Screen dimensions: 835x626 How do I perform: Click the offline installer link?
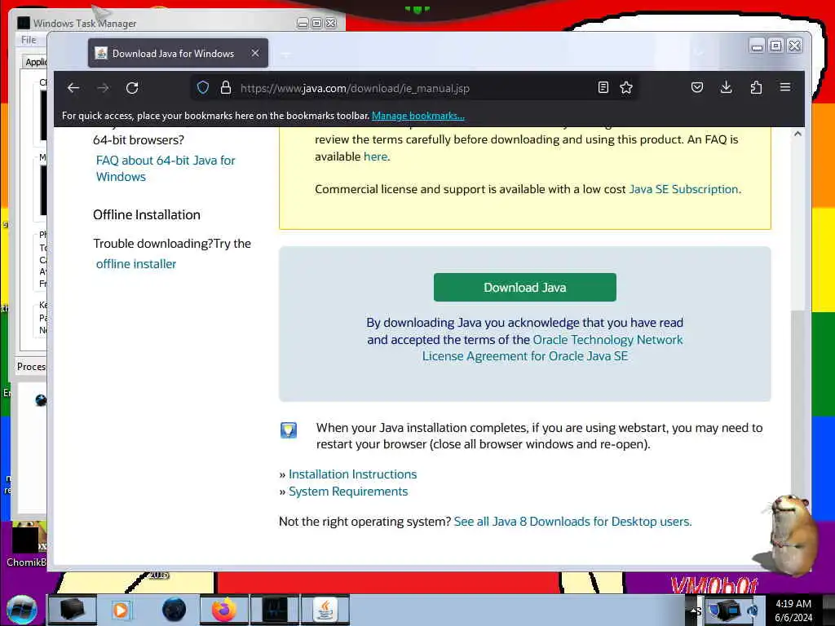click(x=136, y=264)
